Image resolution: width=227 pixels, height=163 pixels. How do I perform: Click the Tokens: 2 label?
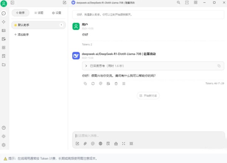tap(87, 45)
